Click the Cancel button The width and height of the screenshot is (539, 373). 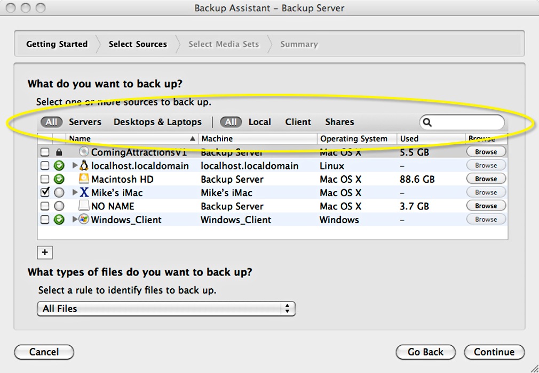tap(44, 352)
